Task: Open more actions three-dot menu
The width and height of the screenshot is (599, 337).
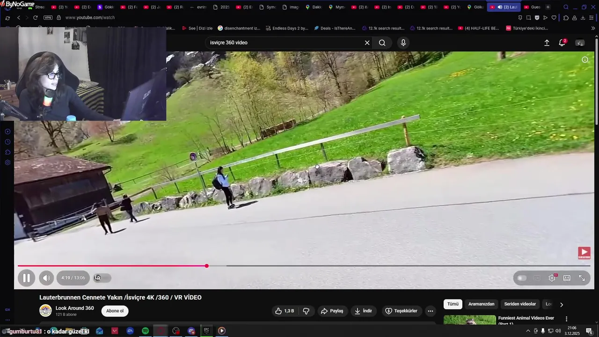Action: pyautogui.click(x=431, y=311)
